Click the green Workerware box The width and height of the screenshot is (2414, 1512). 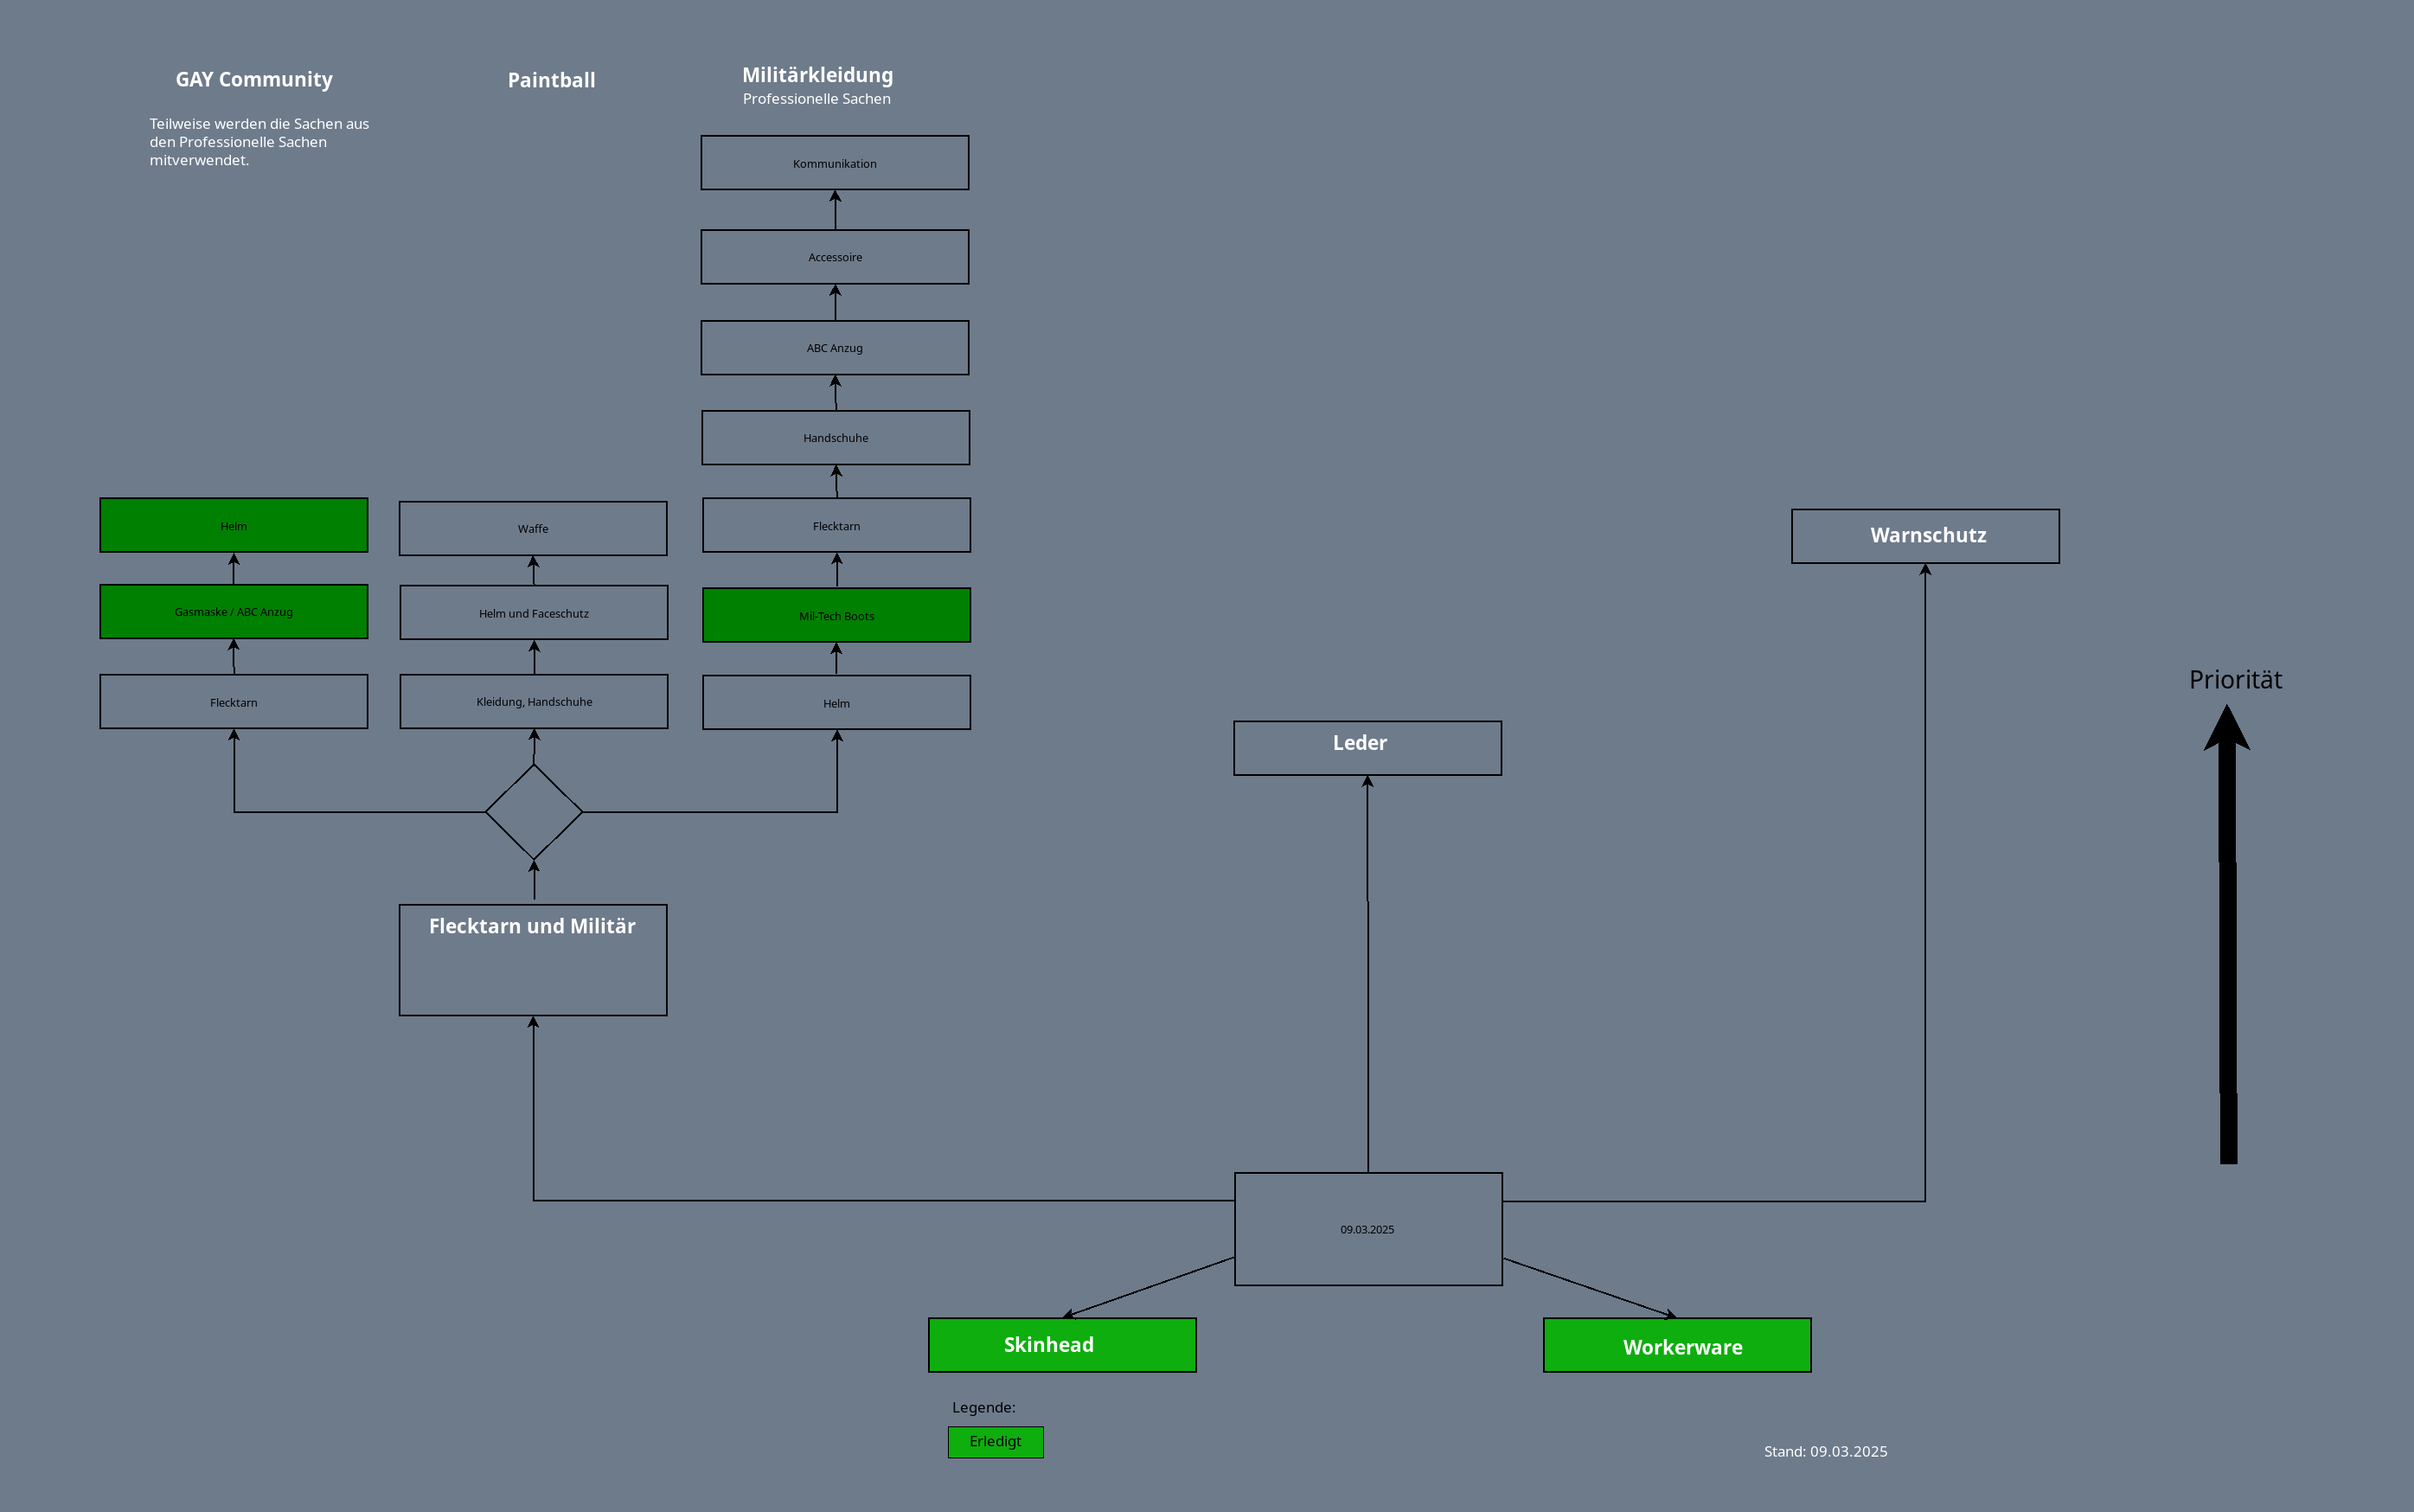[1676, 1346]
